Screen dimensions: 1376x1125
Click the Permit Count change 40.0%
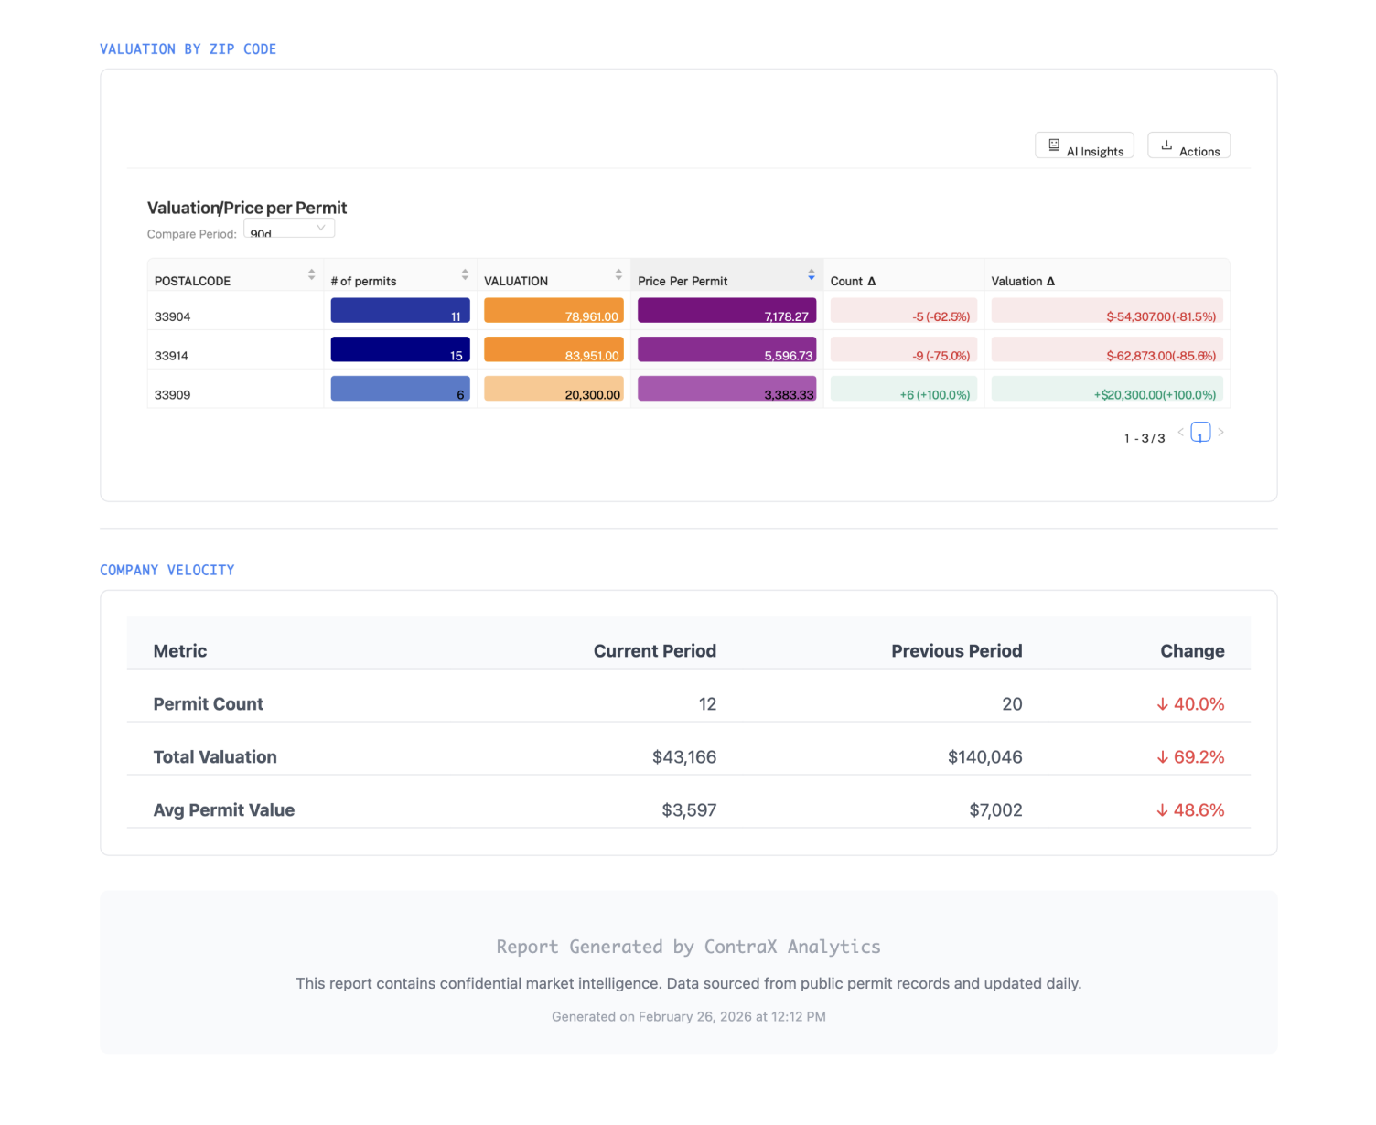(1190, 704)
